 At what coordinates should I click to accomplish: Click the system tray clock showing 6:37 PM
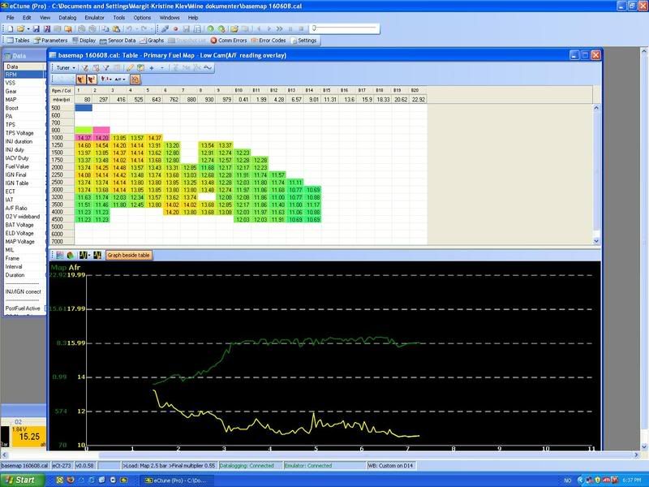pos(632,481)
